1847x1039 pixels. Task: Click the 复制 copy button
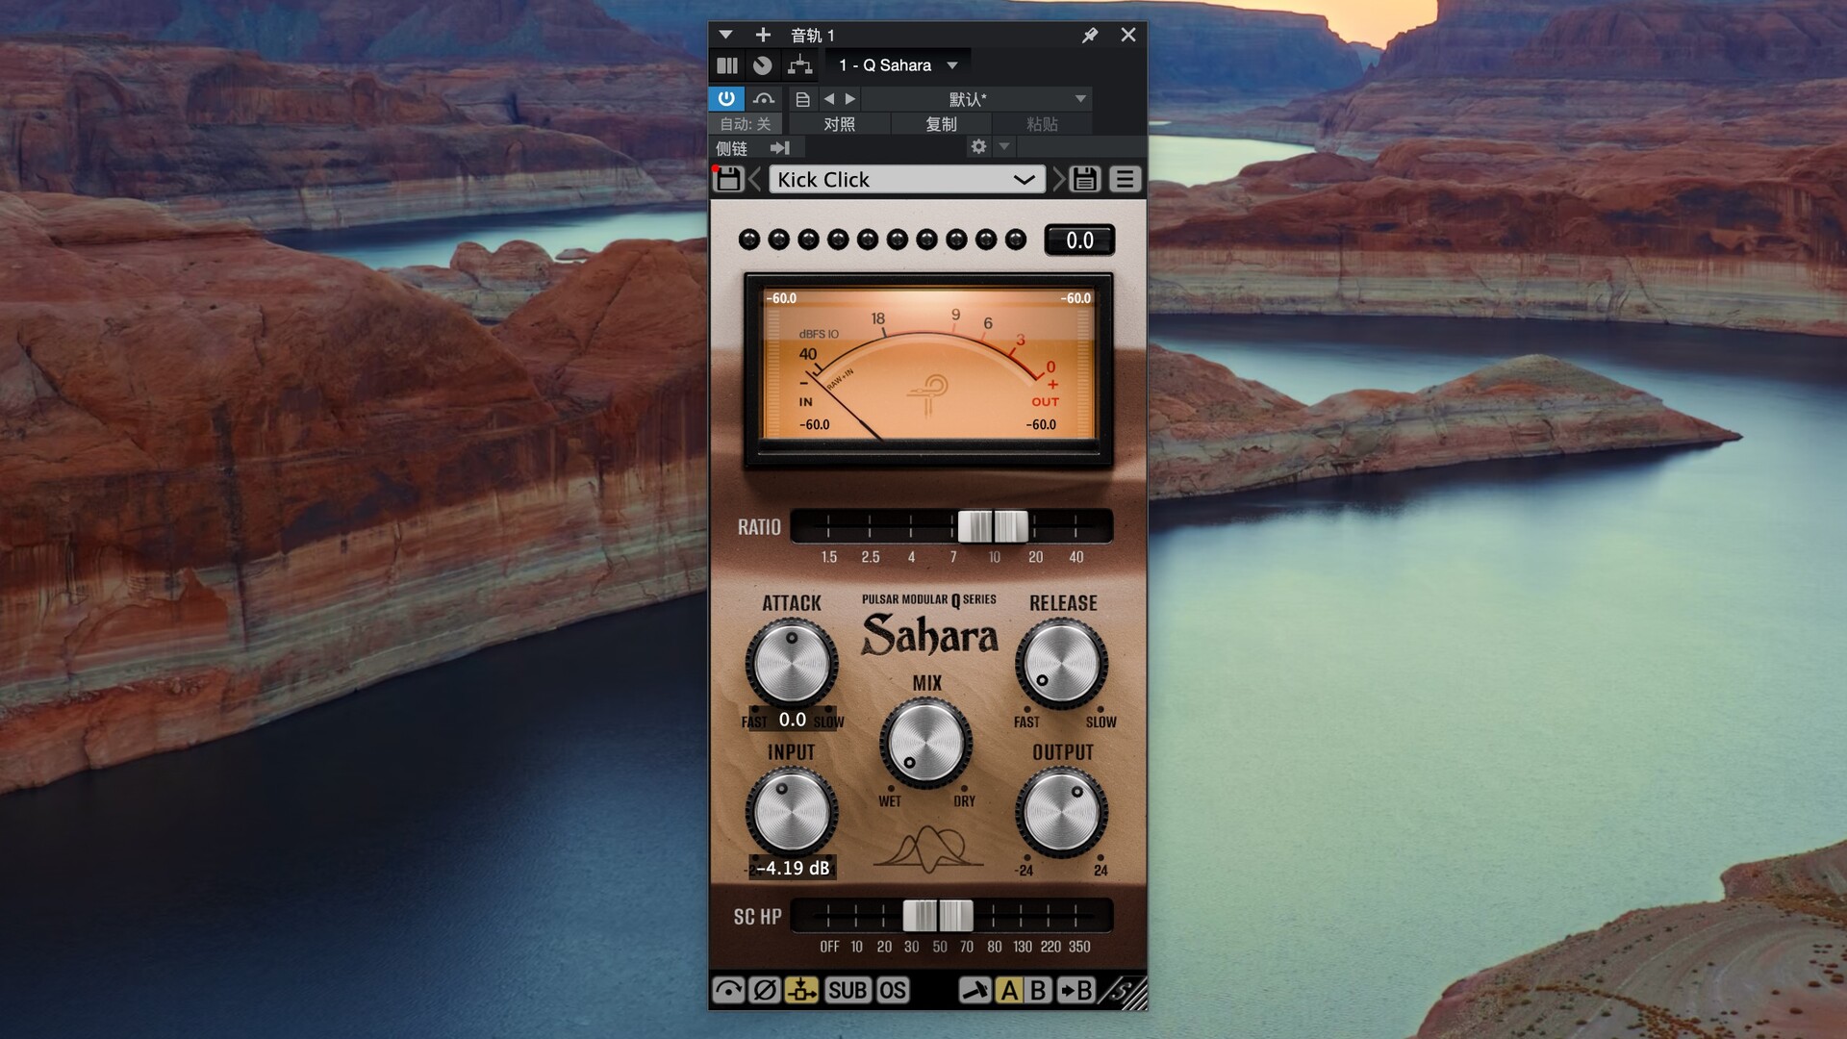[x=941, y=124]
